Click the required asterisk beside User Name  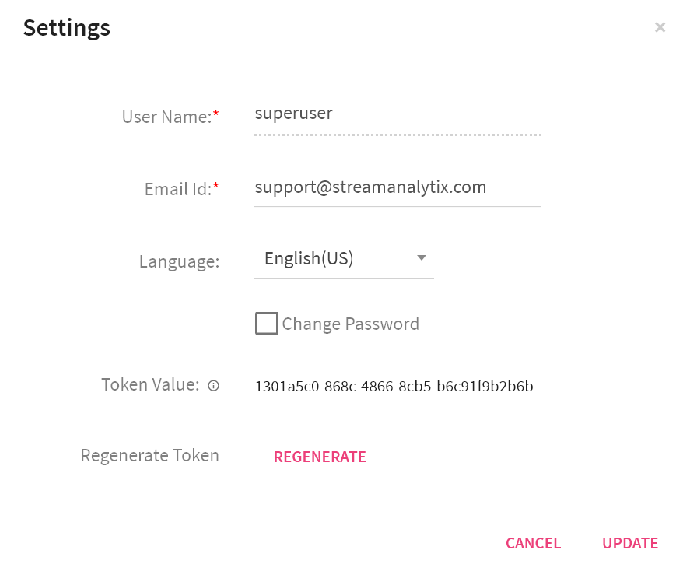click(216, 111)
